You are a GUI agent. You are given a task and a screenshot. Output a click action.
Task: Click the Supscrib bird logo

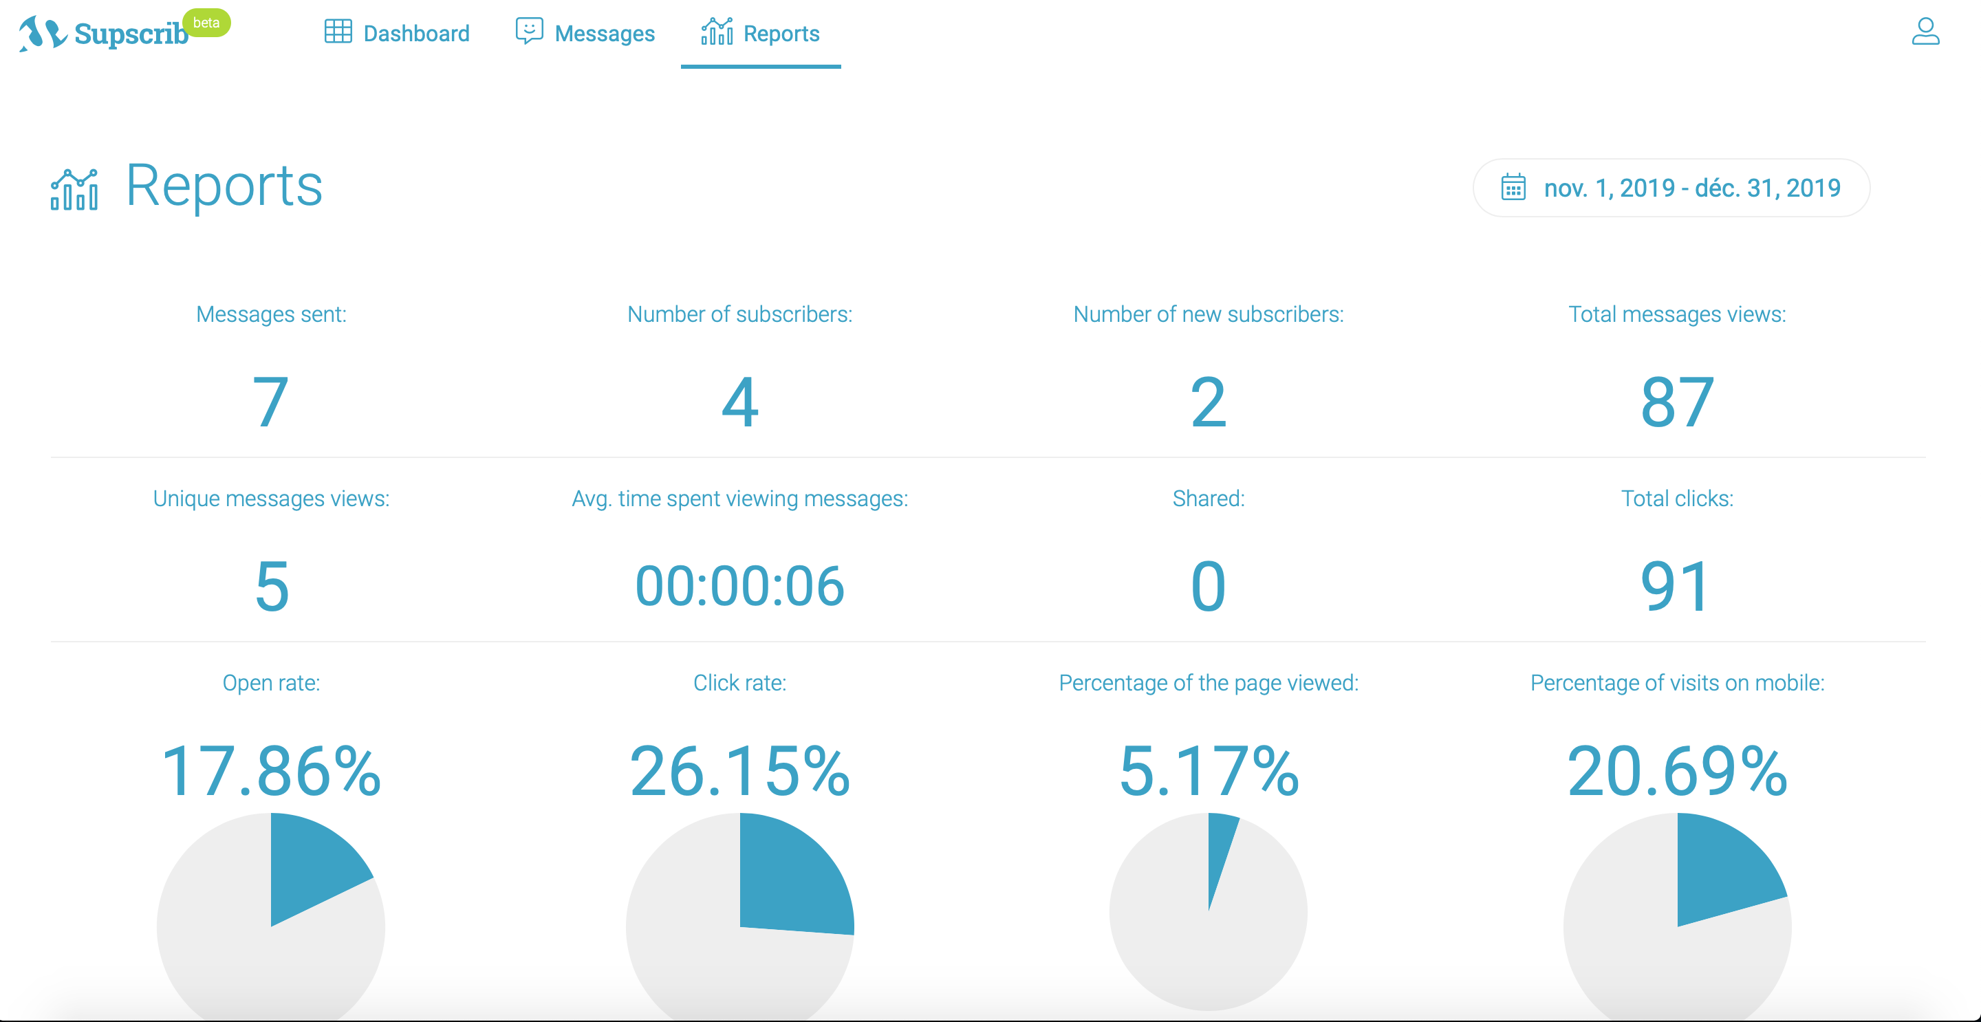42,34
